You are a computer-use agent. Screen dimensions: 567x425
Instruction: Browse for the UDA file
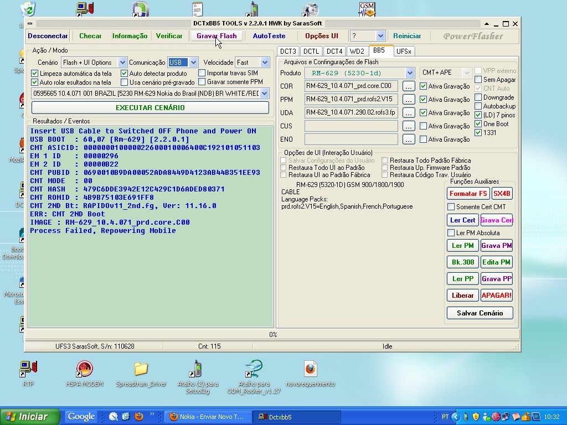click(x=409, y=113)
